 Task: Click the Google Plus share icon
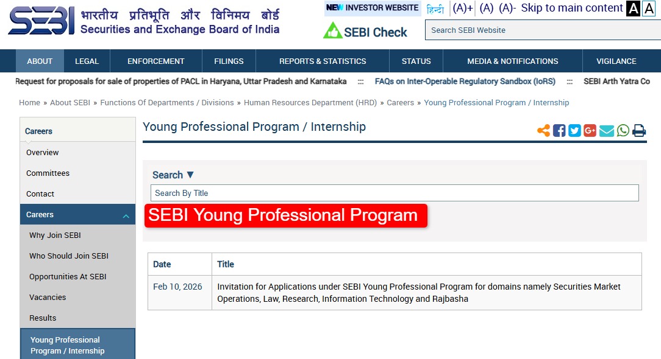[590, 131]
